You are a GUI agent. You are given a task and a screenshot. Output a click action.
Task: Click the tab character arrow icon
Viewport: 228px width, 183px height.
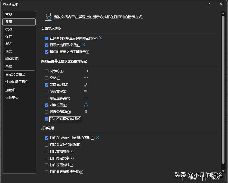(x=86, y=71)
